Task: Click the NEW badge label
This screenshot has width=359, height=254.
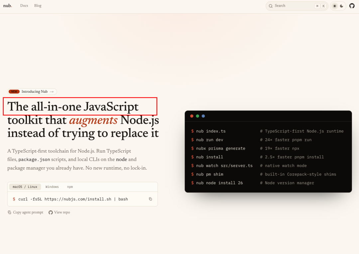Action: (14, 92)
